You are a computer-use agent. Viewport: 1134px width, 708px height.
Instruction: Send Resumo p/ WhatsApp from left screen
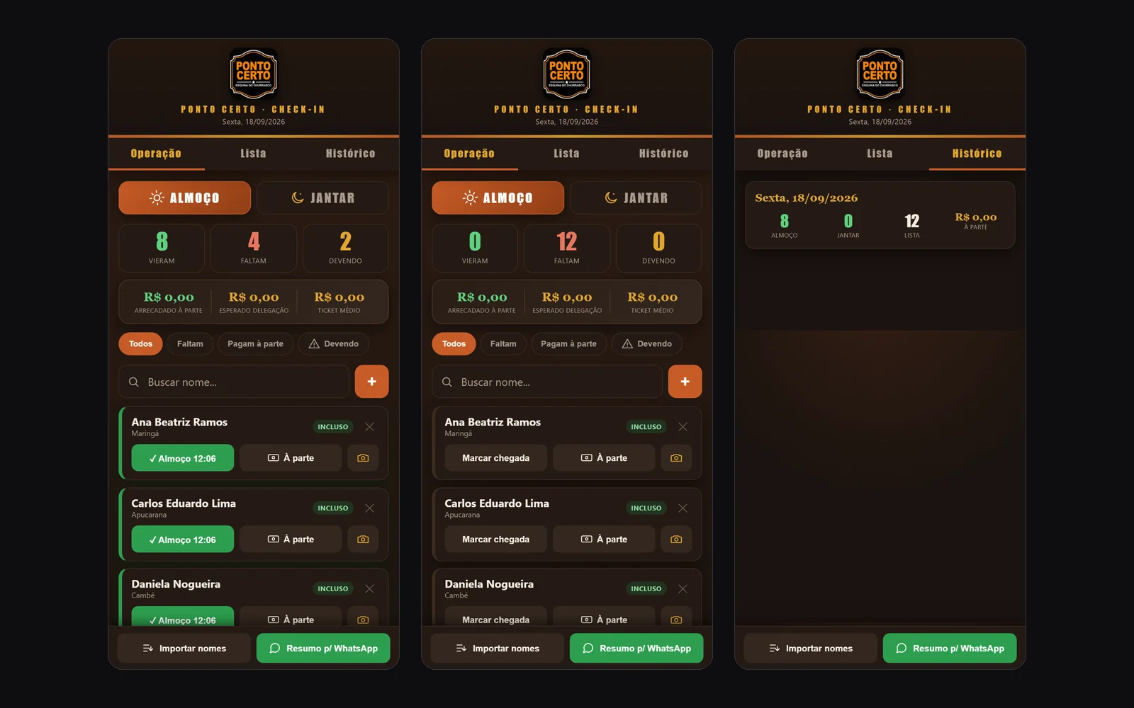pyautogui.click(x=323, y=649)
